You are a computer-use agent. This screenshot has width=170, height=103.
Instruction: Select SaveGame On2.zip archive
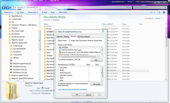pyautogui.click(x=20, y=72)
